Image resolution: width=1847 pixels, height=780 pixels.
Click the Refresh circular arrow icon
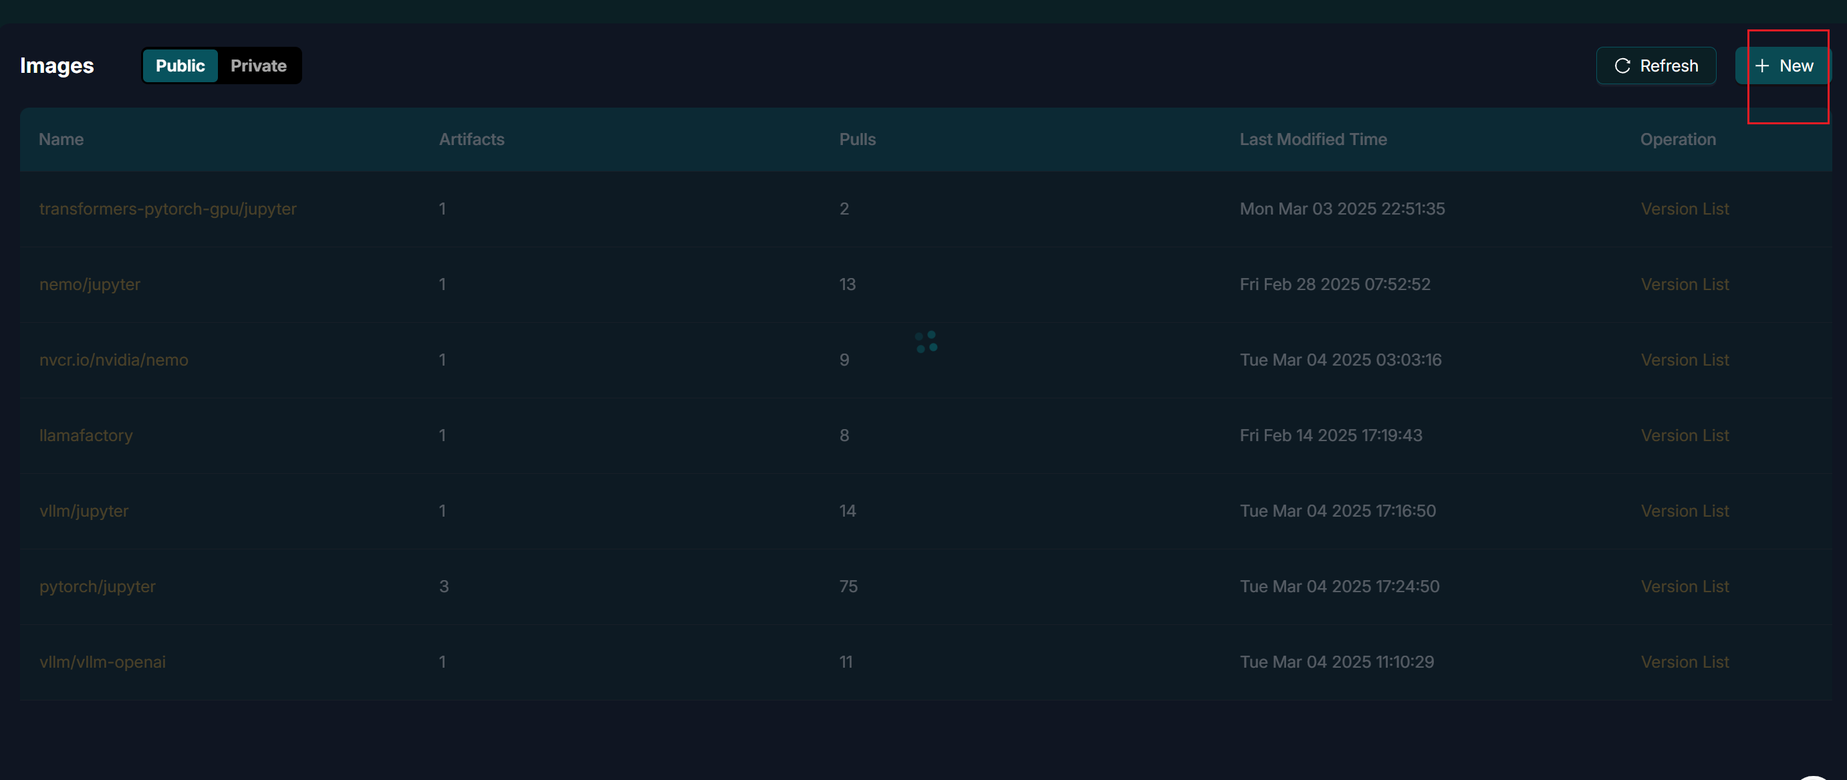pyautogui.click(x=1622, y=66)
